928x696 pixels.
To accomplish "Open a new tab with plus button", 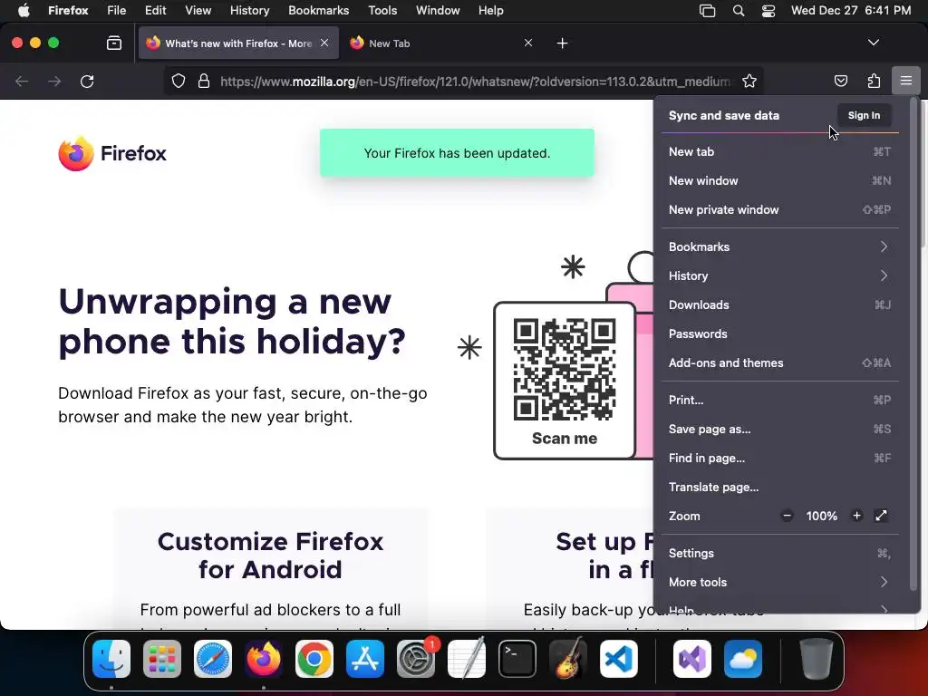I will click(562, 43).
